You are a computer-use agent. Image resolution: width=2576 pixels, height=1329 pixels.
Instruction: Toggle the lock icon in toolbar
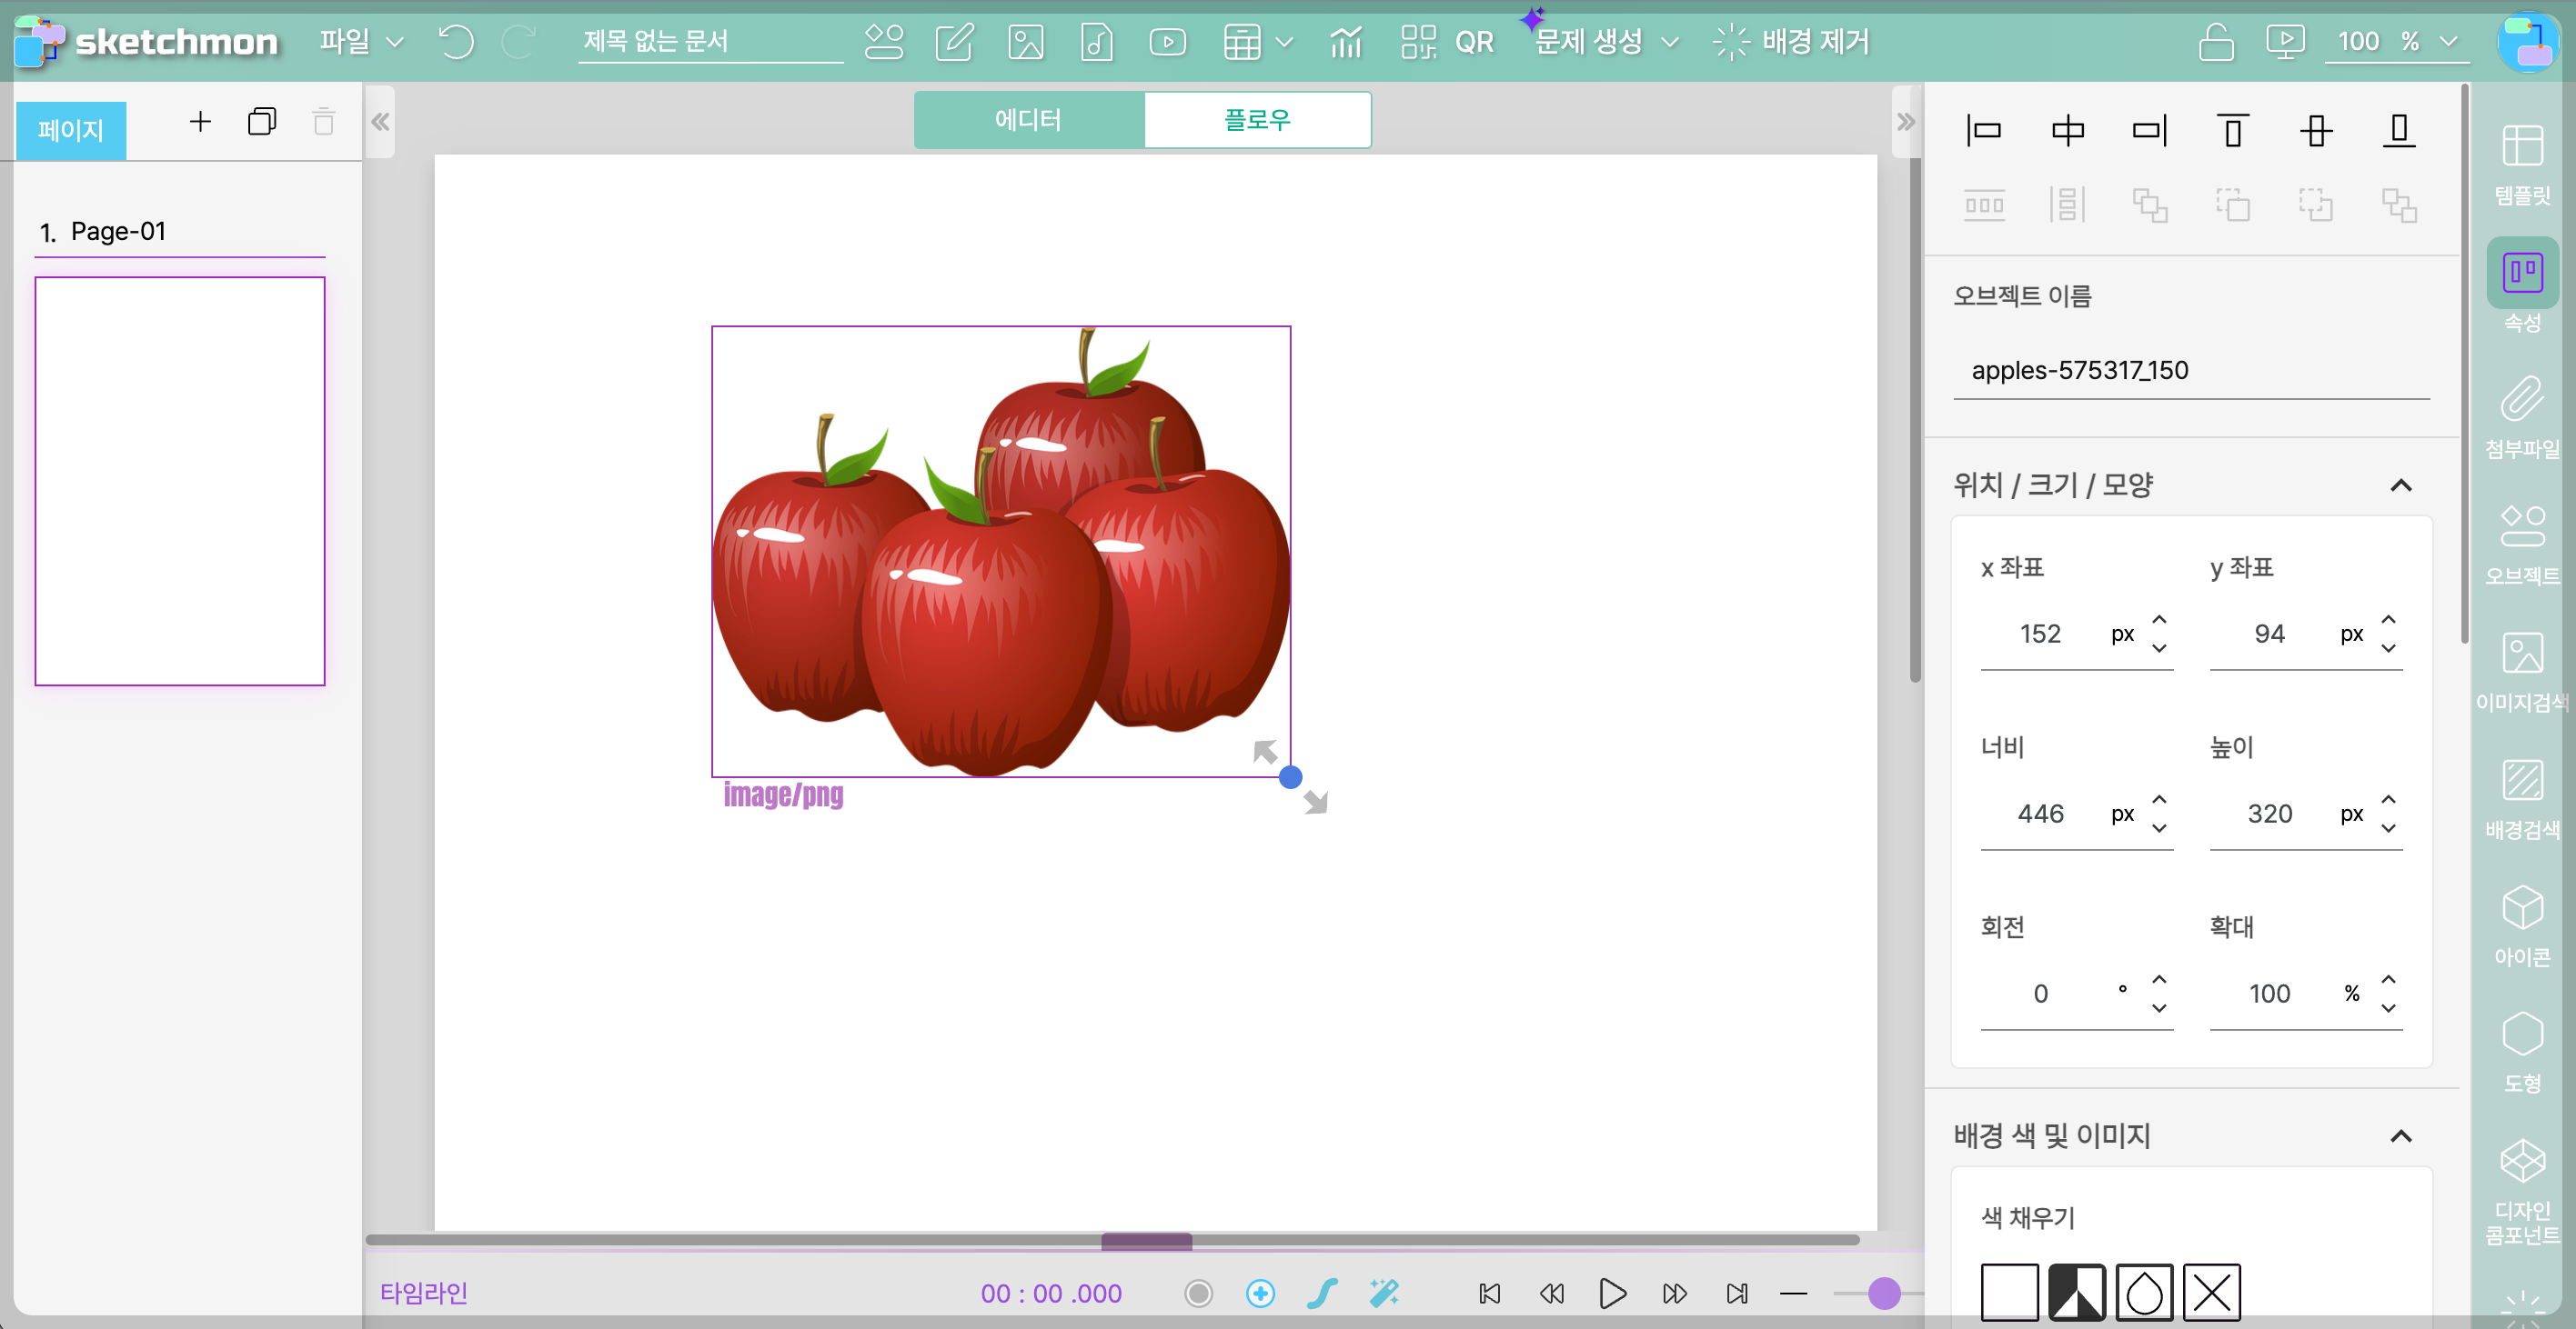point(2216,42)
